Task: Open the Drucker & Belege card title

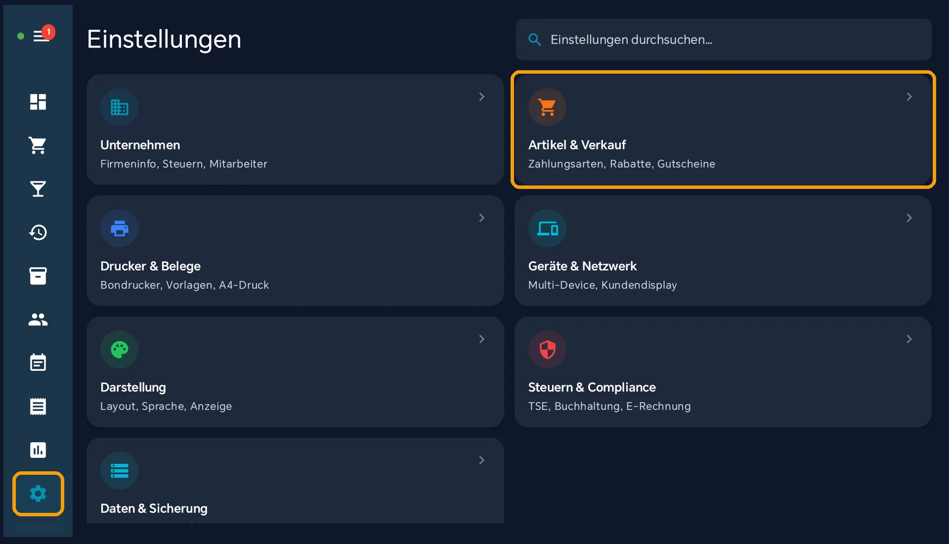Action: point(150,266)
